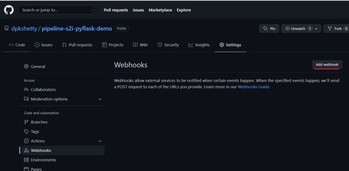This screenshot has width=349, height=171.
Task: Click the Wiki tab book icon
Action: coord(135,45)
